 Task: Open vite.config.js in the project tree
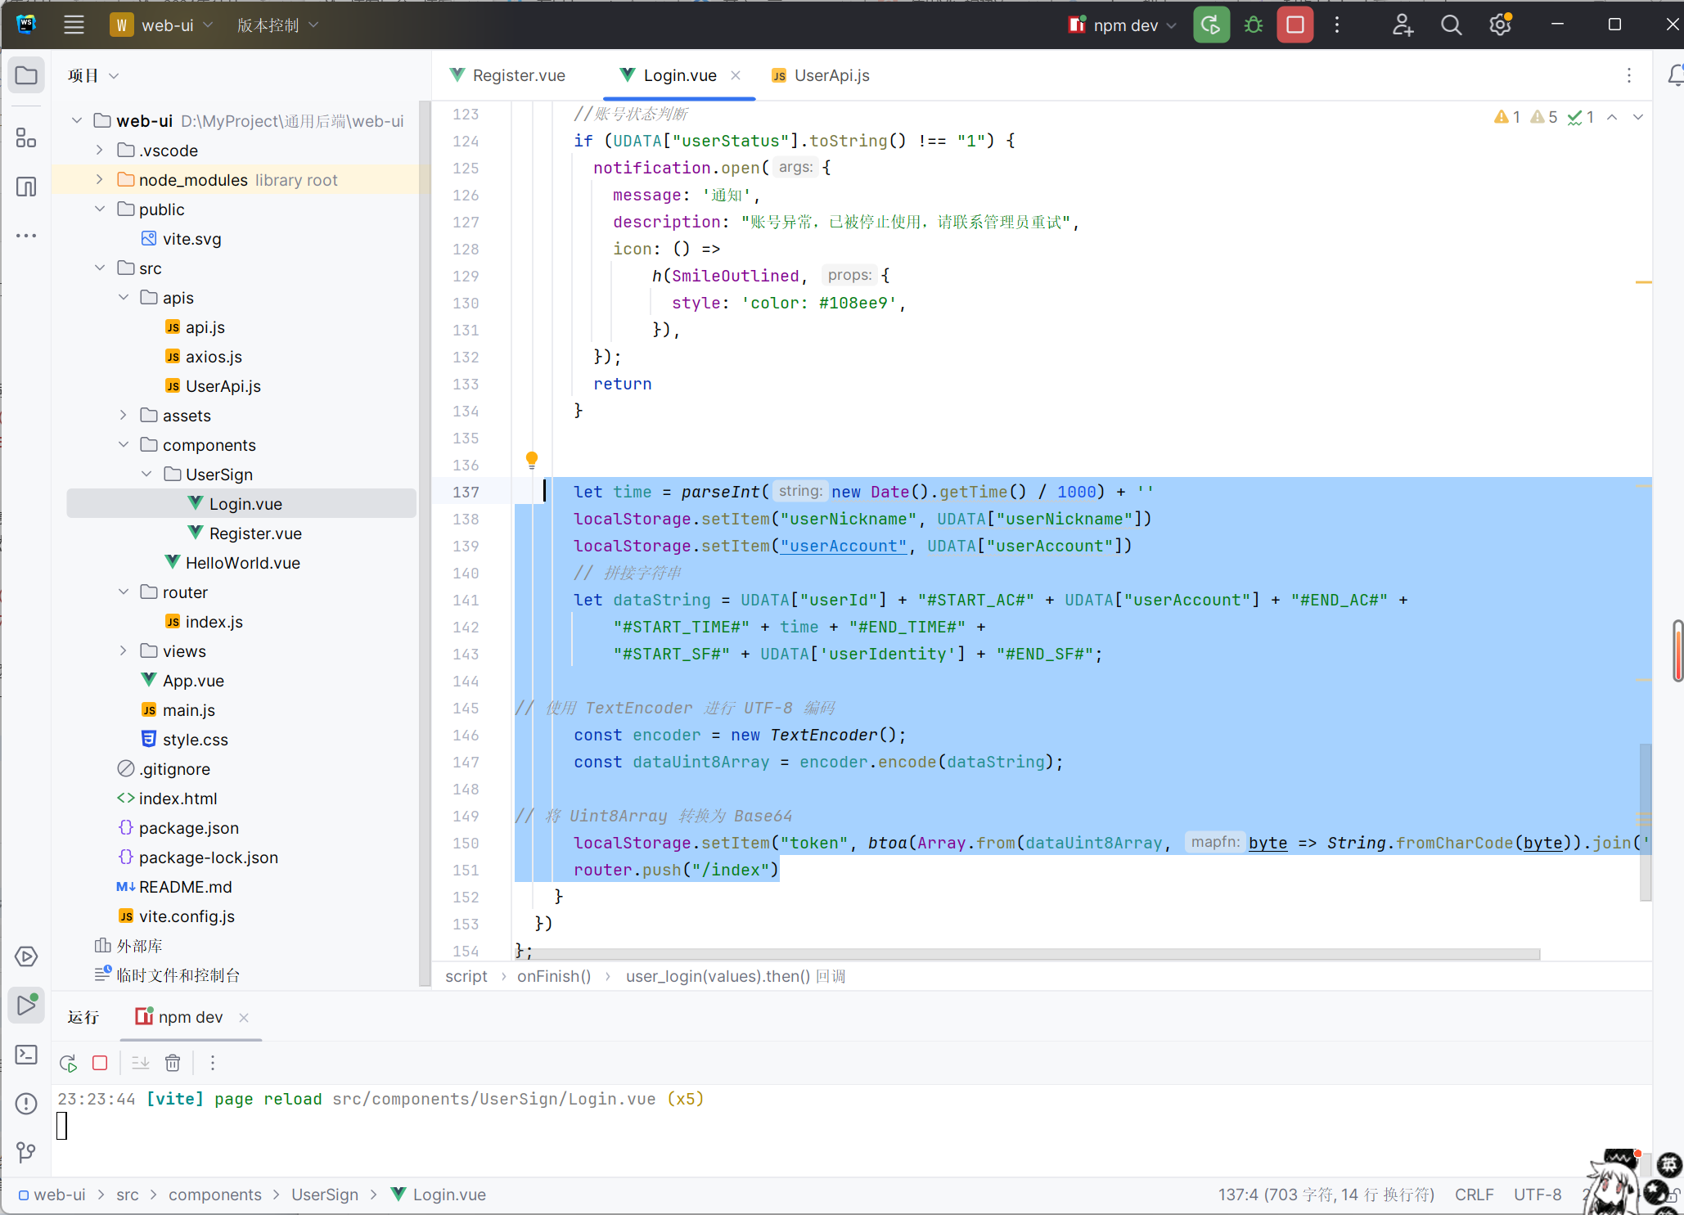(x=187, y=916)
